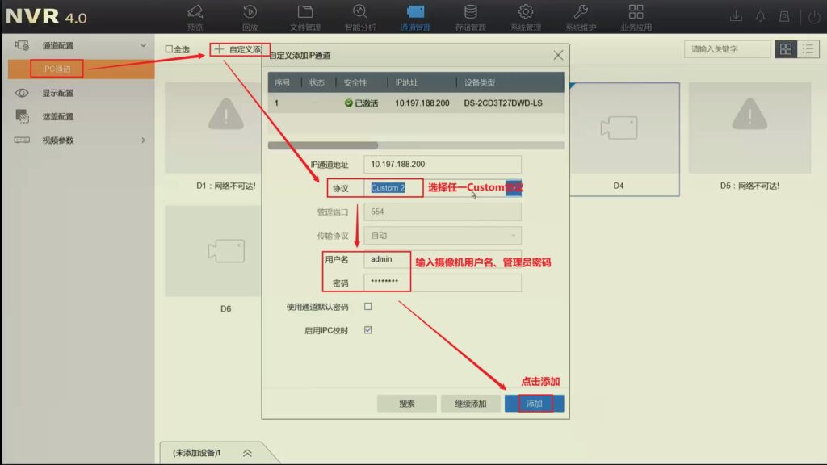Disable the 启用IPC校时 checkbox

368,330
